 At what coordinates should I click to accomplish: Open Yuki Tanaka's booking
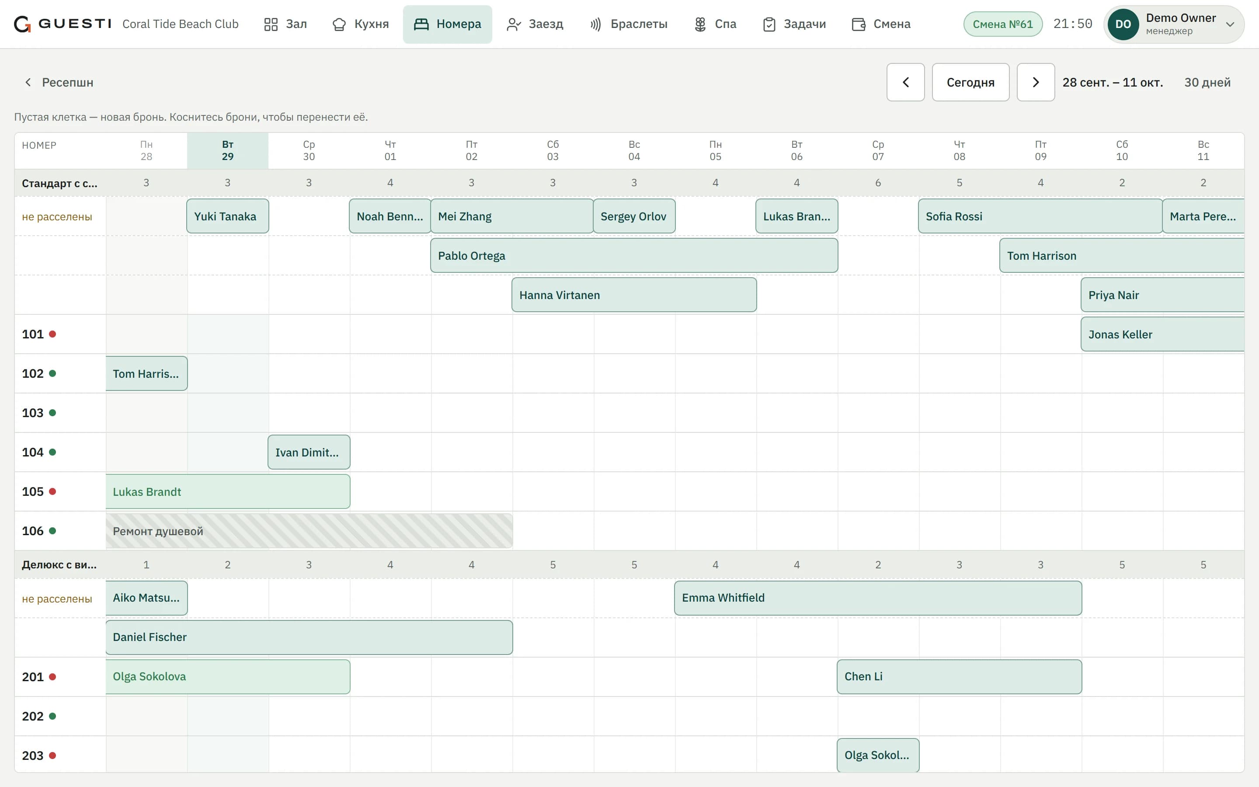(228, 216)
